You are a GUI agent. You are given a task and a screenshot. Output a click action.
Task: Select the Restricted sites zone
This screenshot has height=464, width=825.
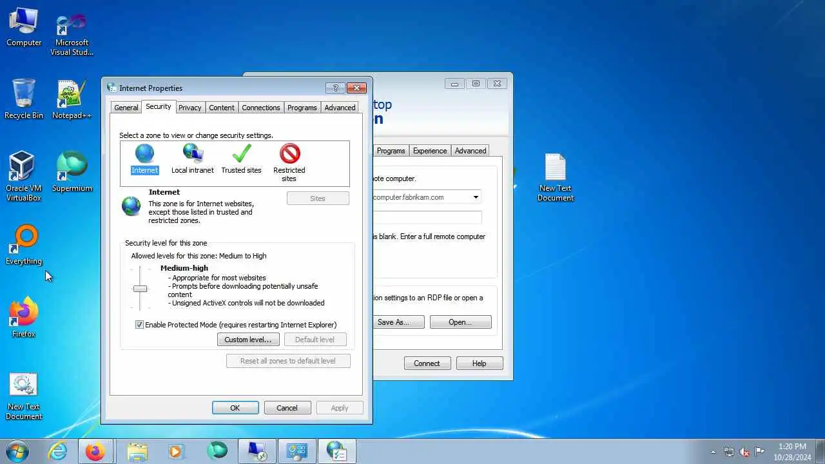(289, 163)
